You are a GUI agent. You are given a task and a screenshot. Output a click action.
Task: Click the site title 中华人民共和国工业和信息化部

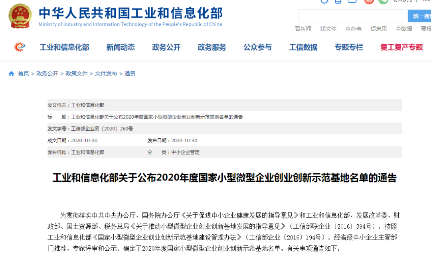pos(130,13)
